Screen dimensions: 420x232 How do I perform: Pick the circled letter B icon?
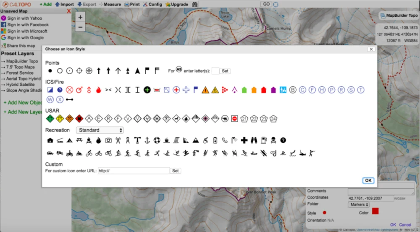coord(293,90)
